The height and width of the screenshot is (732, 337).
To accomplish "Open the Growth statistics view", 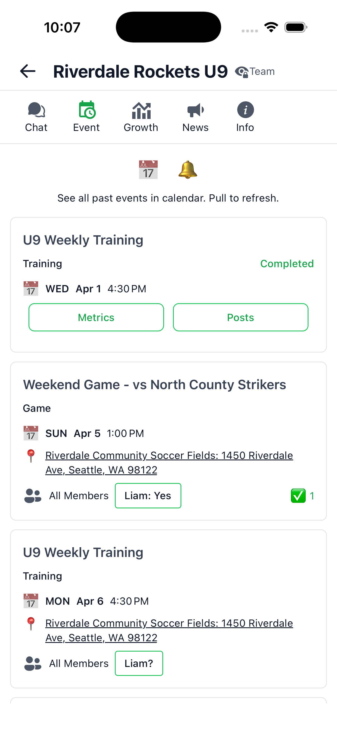I will [x=141, y=116].
